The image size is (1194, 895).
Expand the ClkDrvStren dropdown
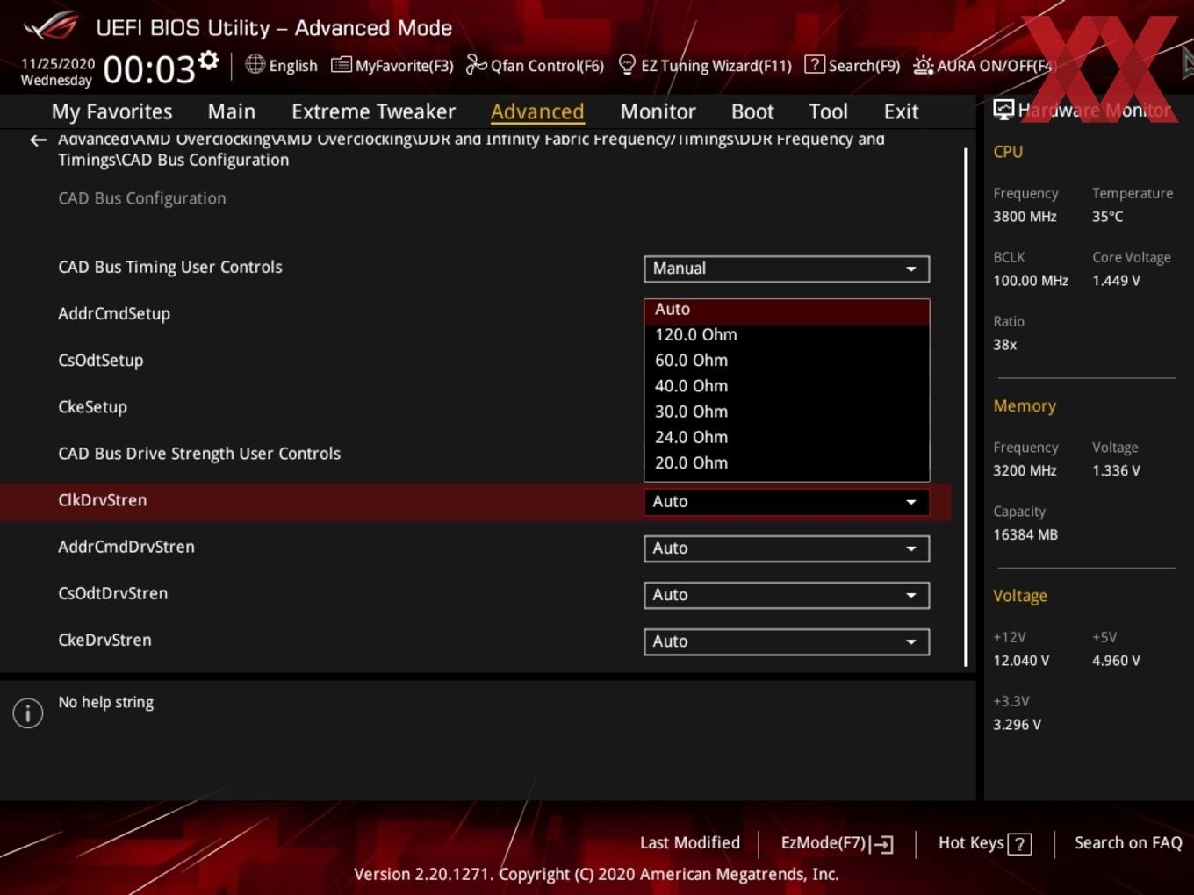787,502
